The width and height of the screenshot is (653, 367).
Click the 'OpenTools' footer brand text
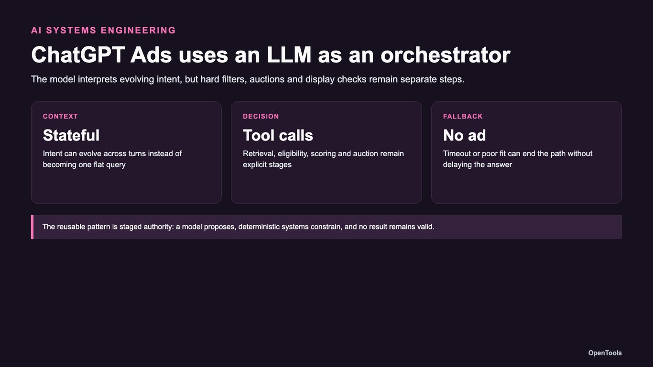[x=605, y=353]
